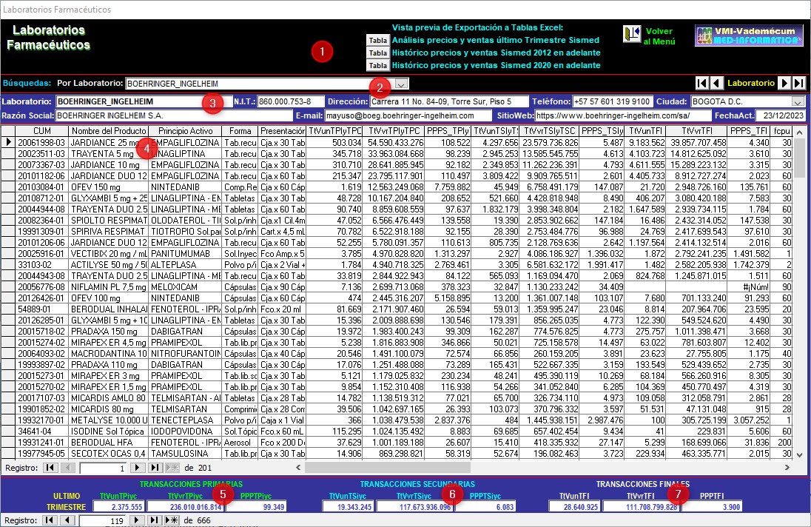The width and height of the screenshot is (811, 527).
Task: Click the VMI-Vademécum Med-Informática logo
Action: pos(749,36)
